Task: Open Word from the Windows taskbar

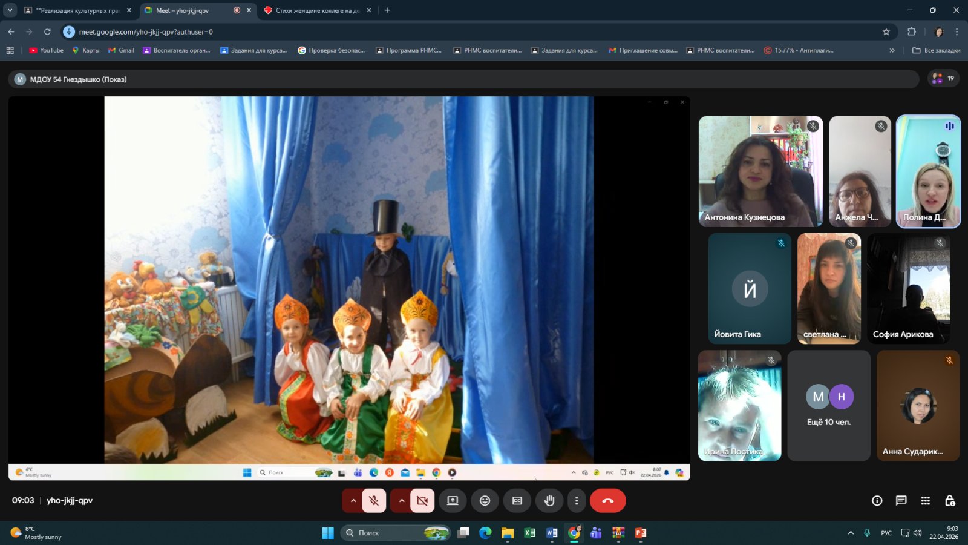Action: point(552,533)
